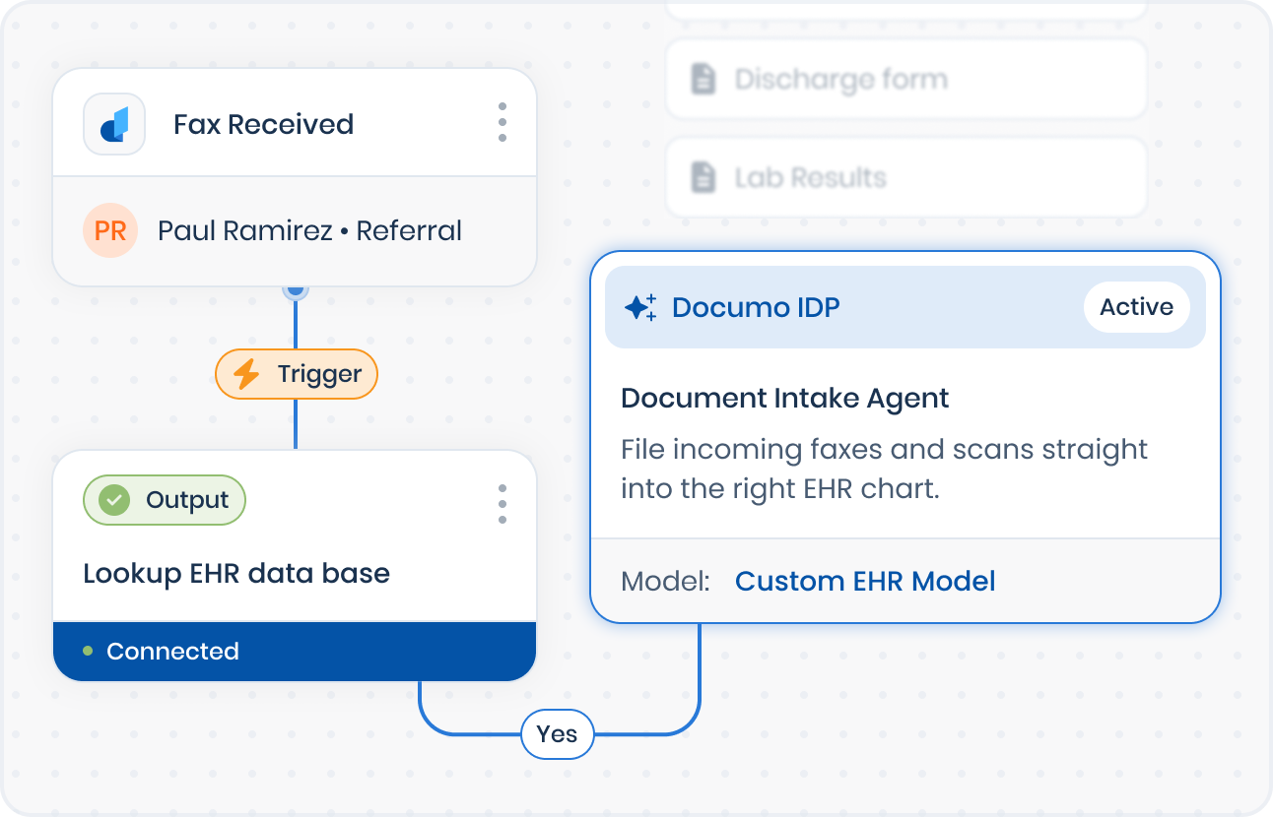The height and width of the screenshot is (817, 1273).
Task: Click the agent description about incoming faxes
Action: [884, 469]
